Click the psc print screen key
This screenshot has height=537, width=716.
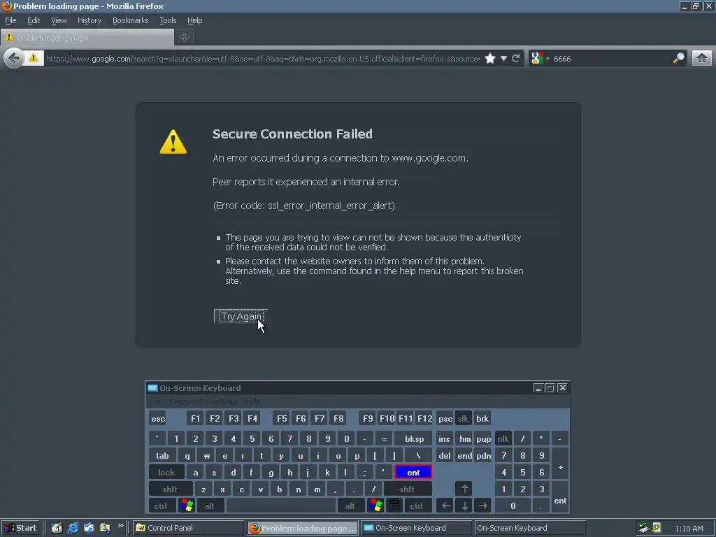click(x=445, y=418)
